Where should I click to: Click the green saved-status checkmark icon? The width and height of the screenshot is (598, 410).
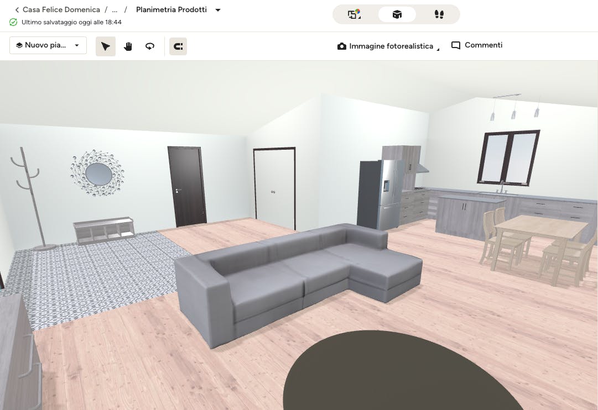click(13, 22)
